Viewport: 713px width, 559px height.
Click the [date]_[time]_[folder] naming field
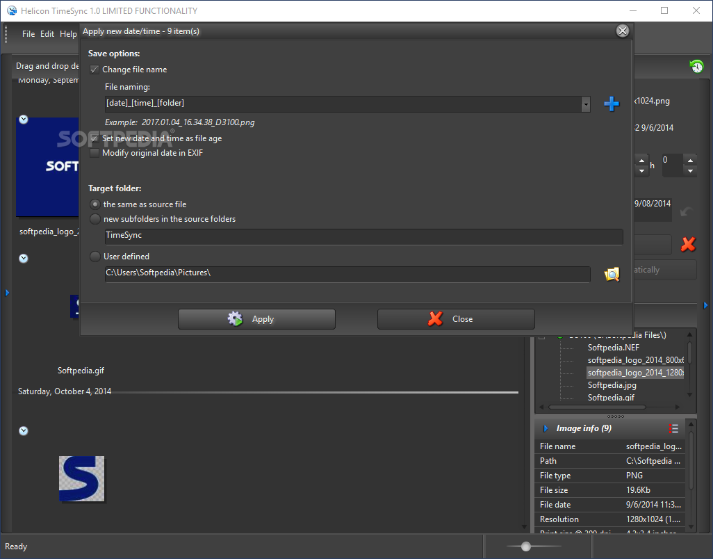(x=343, y=104)
